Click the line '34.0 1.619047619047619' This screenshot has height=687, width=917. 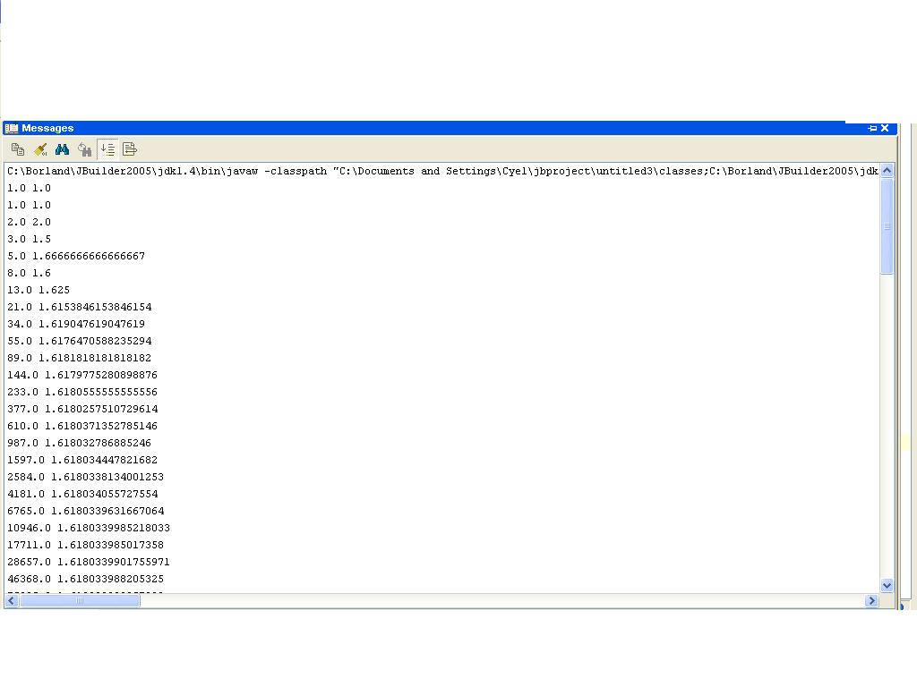click(76, 324)
